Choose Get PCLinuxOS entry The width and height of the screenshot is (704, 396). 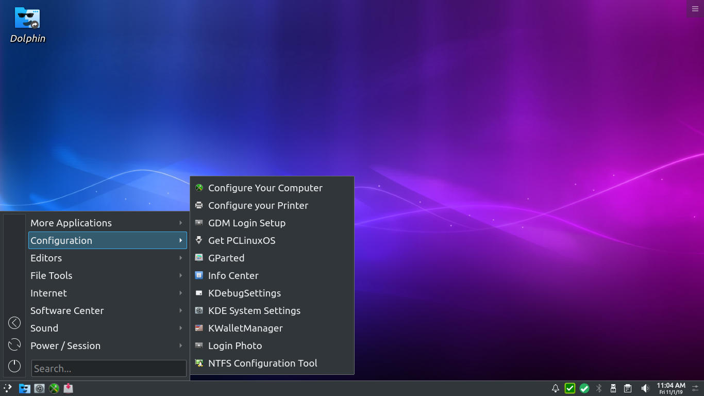(272, 240)
